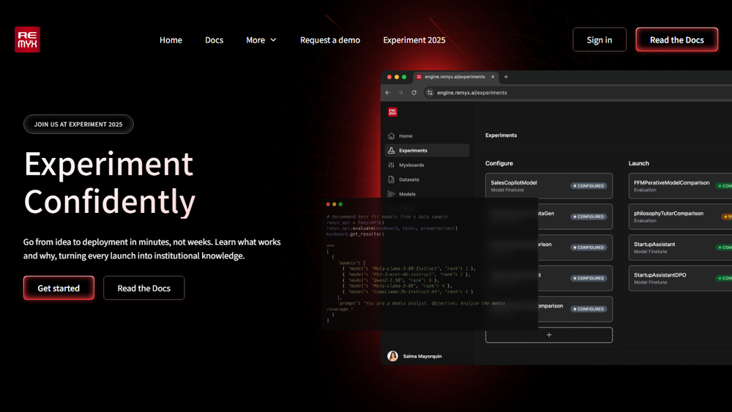Click the Configure column heading
Image resolution: width=732 pixels, height=412 pixels.
(x=499, y=163)
